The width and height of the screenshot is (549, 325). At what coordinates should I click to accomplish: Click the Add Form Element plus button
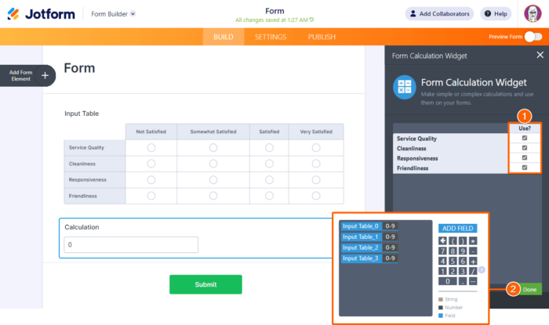(45, 75)
